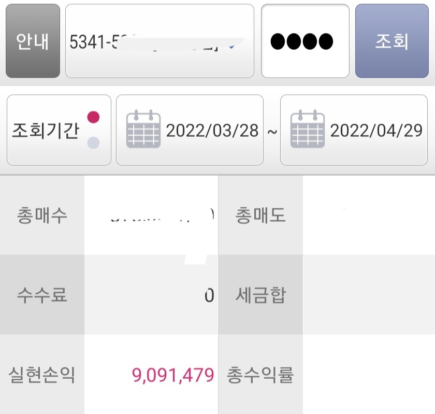The image size is (435, 414).
Task: Click the 수수료 value of 0
Action: [209, 295]
